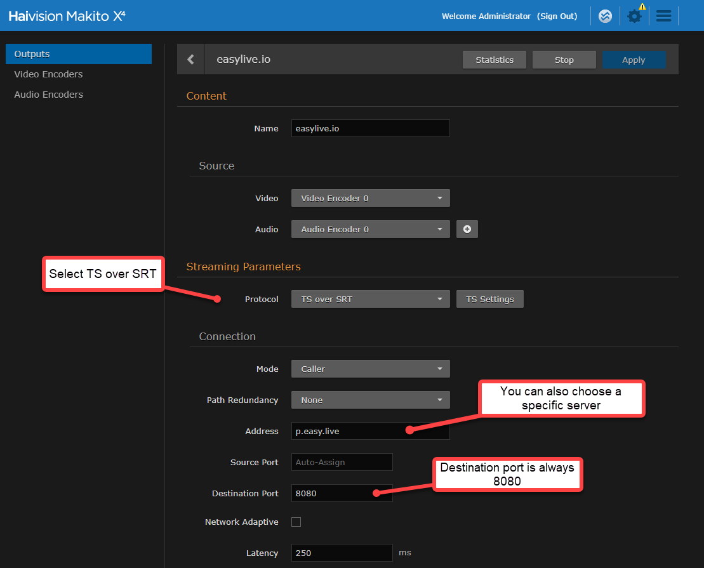Open the network status icon in header
Image resolution: width=704 pixels, height=568 pixels.
(605, 16)
